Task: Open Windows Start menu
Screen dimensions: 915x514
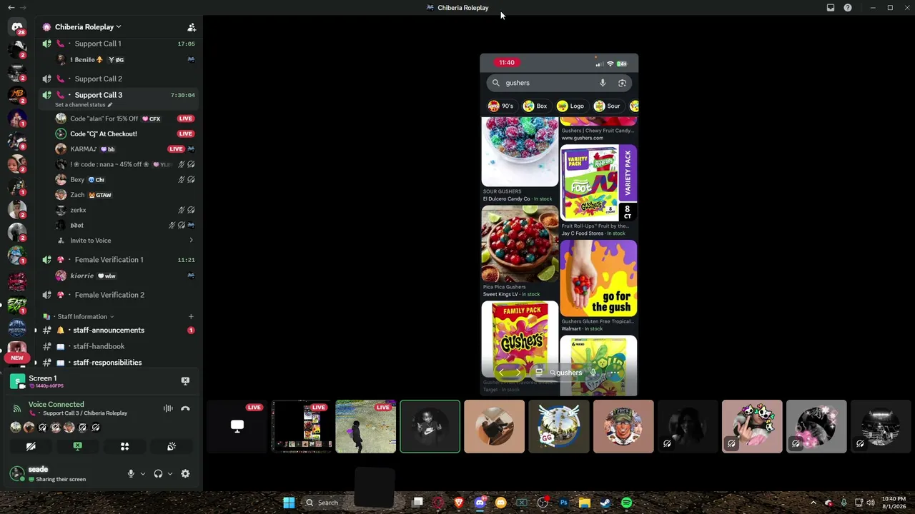Action: pos(289,503)
